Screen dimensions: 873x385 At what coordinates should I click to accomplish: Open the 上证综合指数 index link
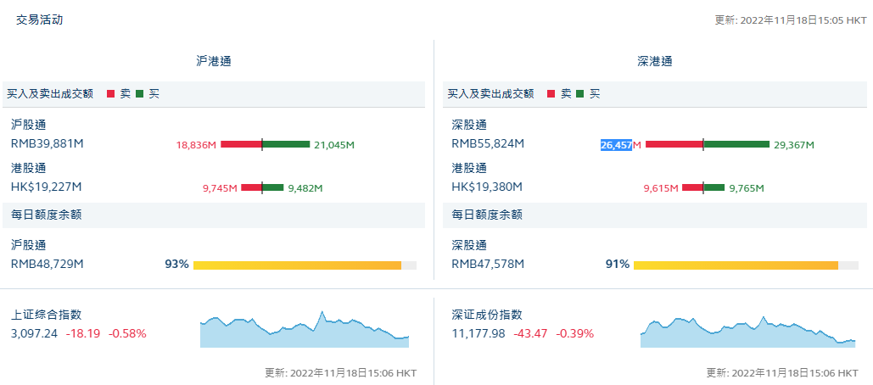click(x=47, y=315)
